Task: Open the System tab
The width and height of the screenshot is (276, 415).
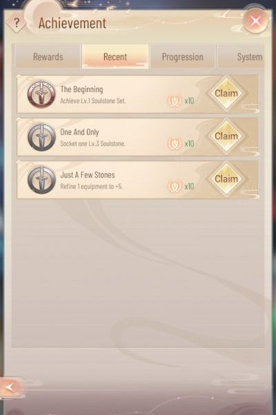Action: point(241,57)
